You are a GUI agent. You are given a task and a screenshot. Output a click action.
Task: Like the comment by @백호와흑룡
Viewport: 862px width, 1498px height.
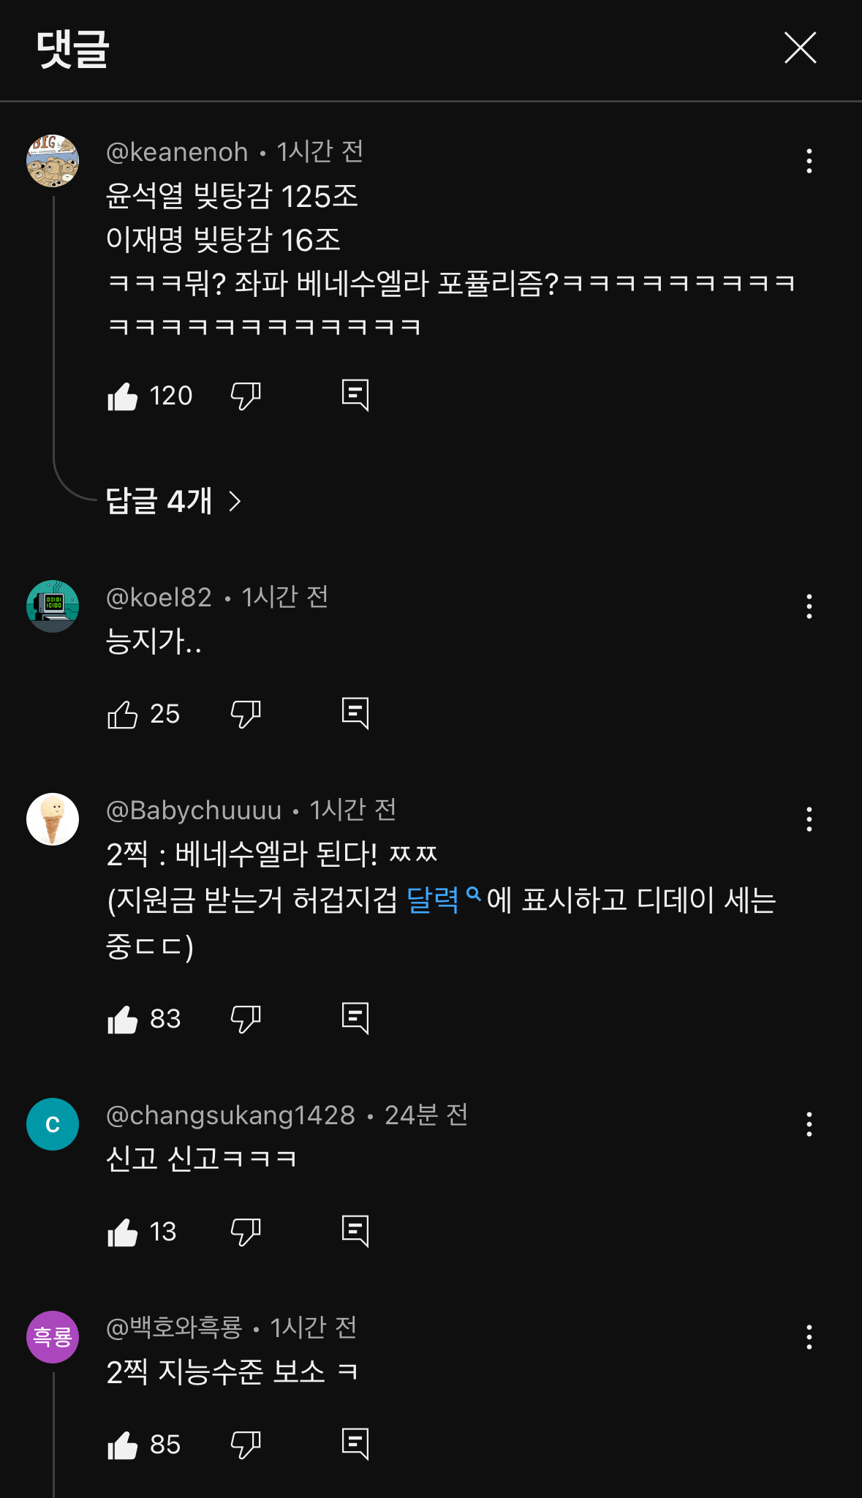[123, 1445]
